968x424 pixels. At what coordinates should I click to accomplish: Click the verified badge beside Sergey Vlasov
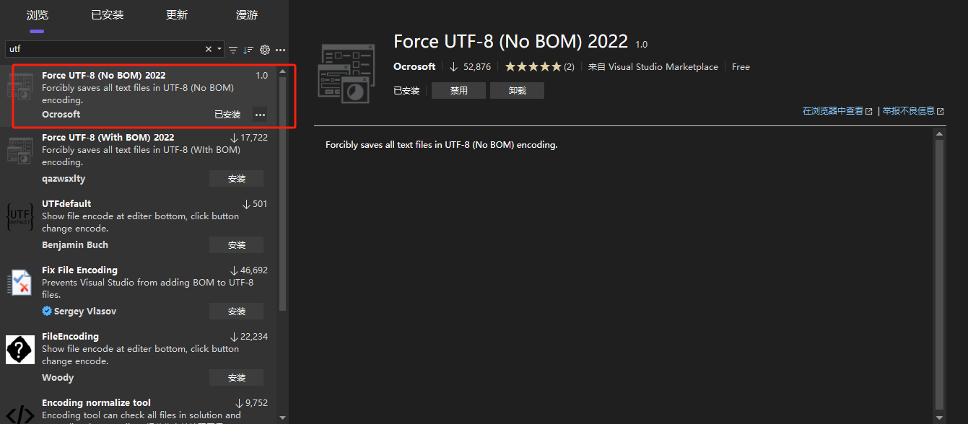[x=47, y=312]
